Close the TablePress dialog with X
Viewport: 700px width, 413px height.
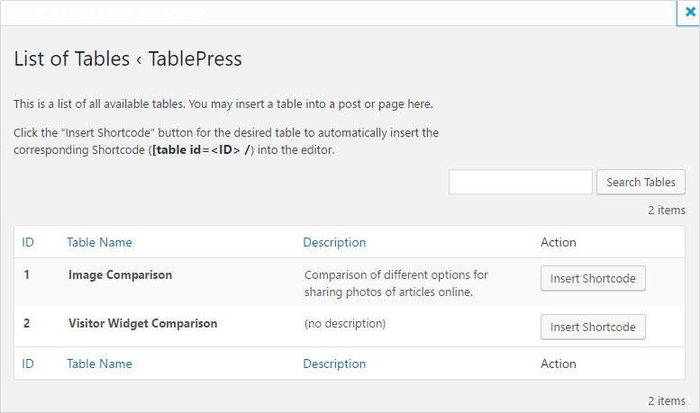[x=689, y=13]
